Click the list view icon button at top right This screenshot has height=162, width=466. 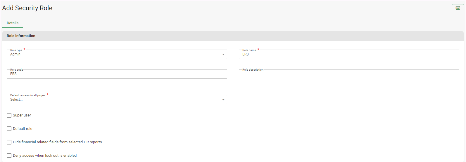458,8
